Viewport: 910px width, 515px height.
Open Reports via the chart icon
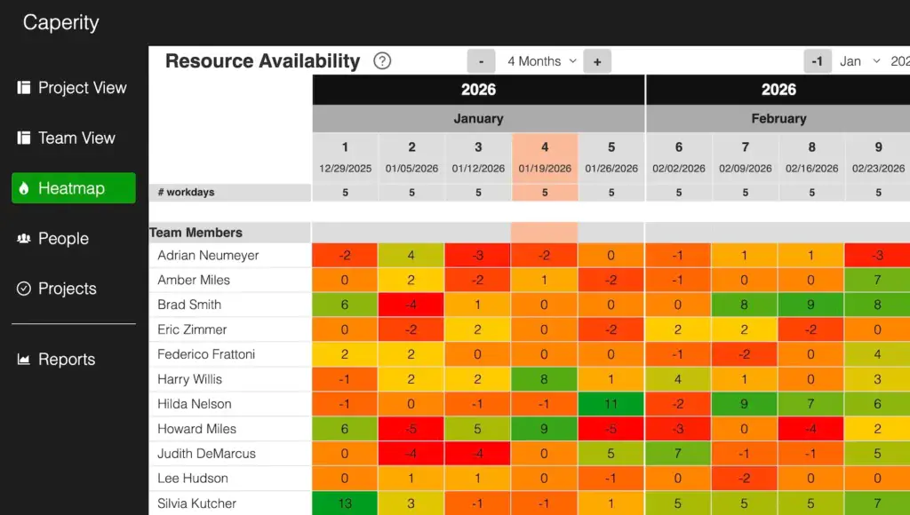(x=26, y=359)
